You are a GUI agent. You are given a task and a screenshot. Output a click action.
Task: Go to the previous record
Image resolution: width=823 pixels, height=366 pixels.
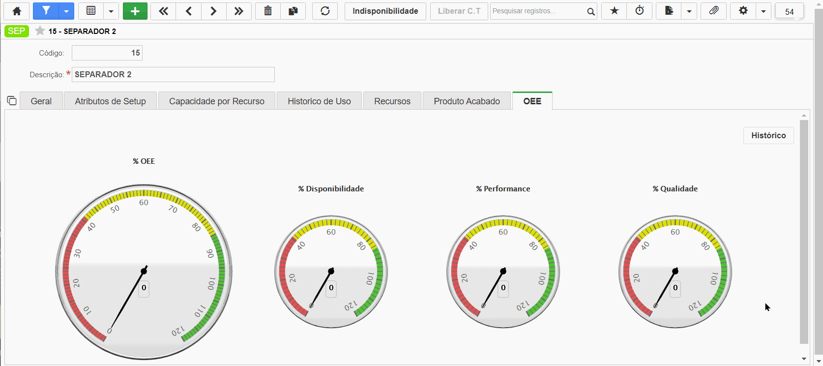click(188, 11)
